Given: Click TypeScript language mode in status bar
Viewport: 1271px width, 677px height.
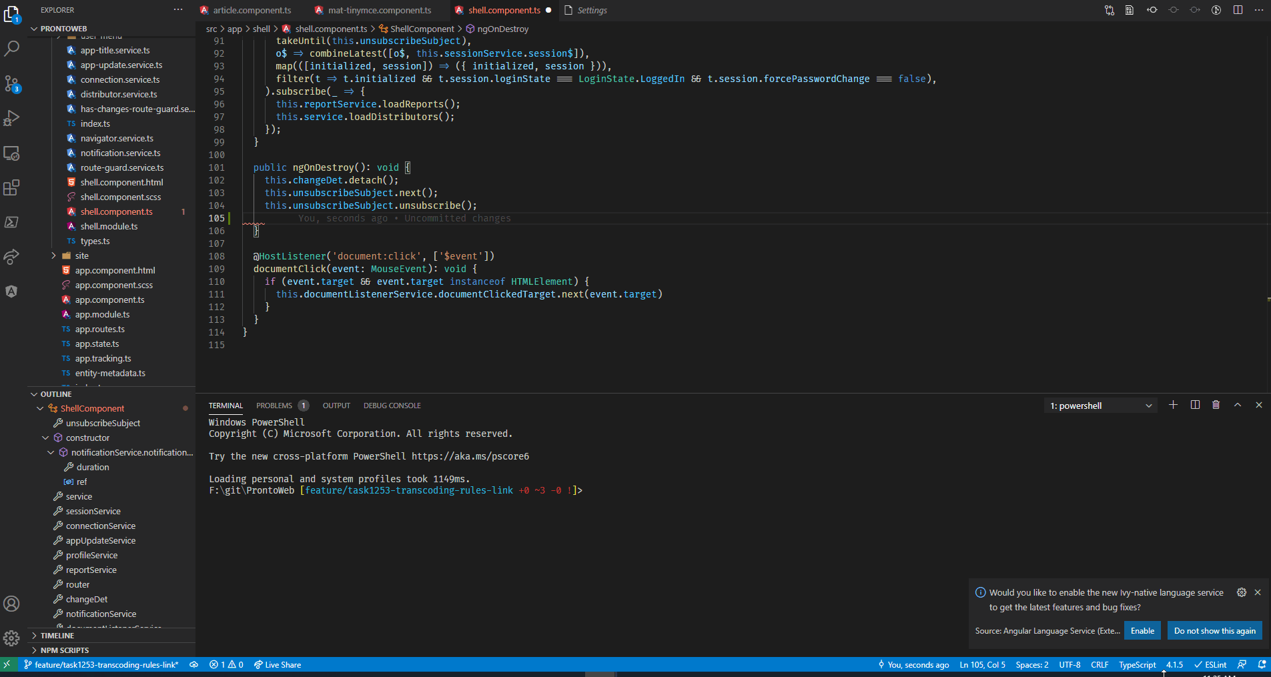Looking at the screenshot, I should point(1137,665).
